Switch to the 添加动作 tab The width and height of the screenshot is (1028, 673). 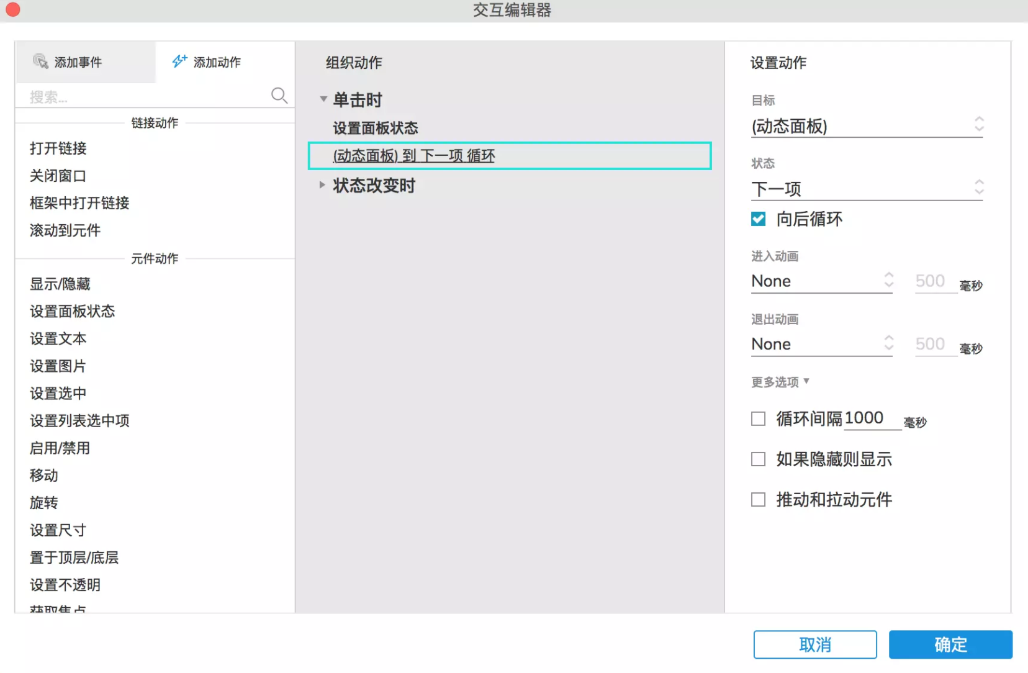pyautogui.click(x=225, y=62)
